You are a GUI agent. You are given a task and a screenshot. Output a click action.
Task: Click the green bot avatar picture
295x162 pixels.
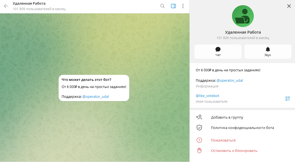pyautogui.click(x=243, y=16)
